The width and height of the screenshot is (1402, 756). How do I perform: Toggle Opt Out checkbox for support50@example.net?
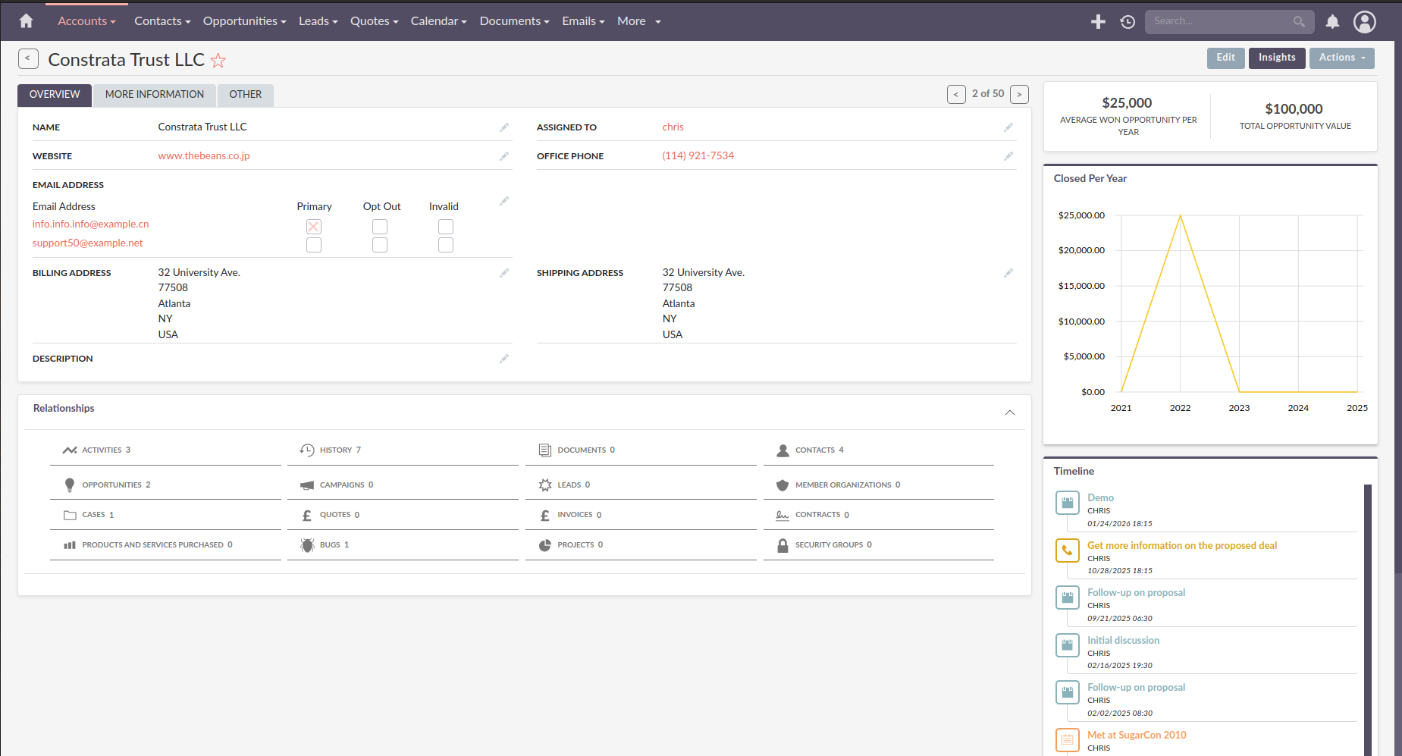(x=380, y=245)
